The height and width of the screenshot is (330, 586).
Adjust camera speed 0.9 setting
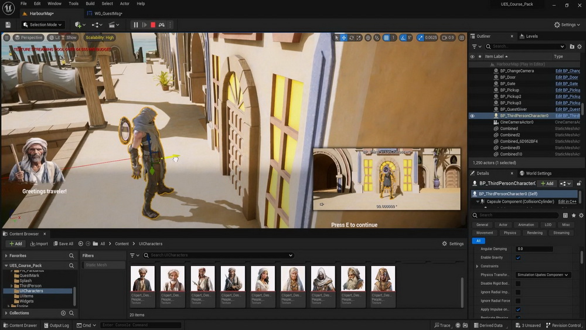click(448, 38)
